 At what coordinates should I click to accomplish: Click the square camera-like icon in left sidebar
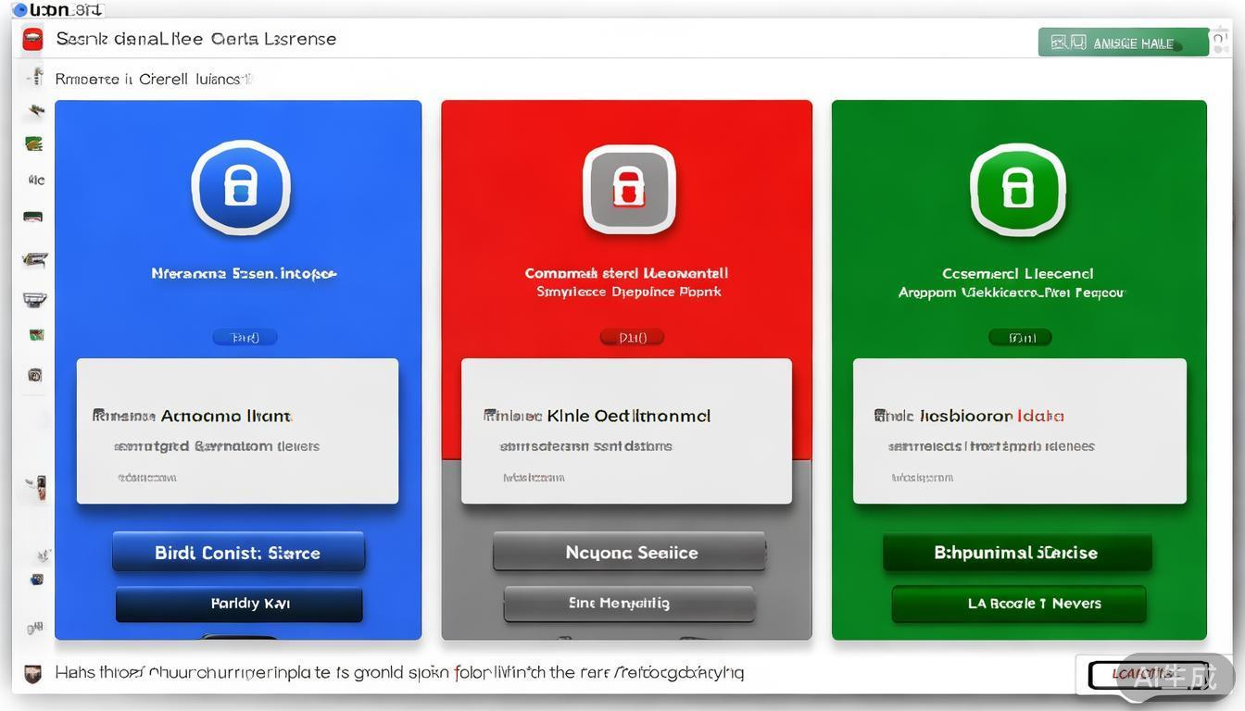(x=35, y=375)
